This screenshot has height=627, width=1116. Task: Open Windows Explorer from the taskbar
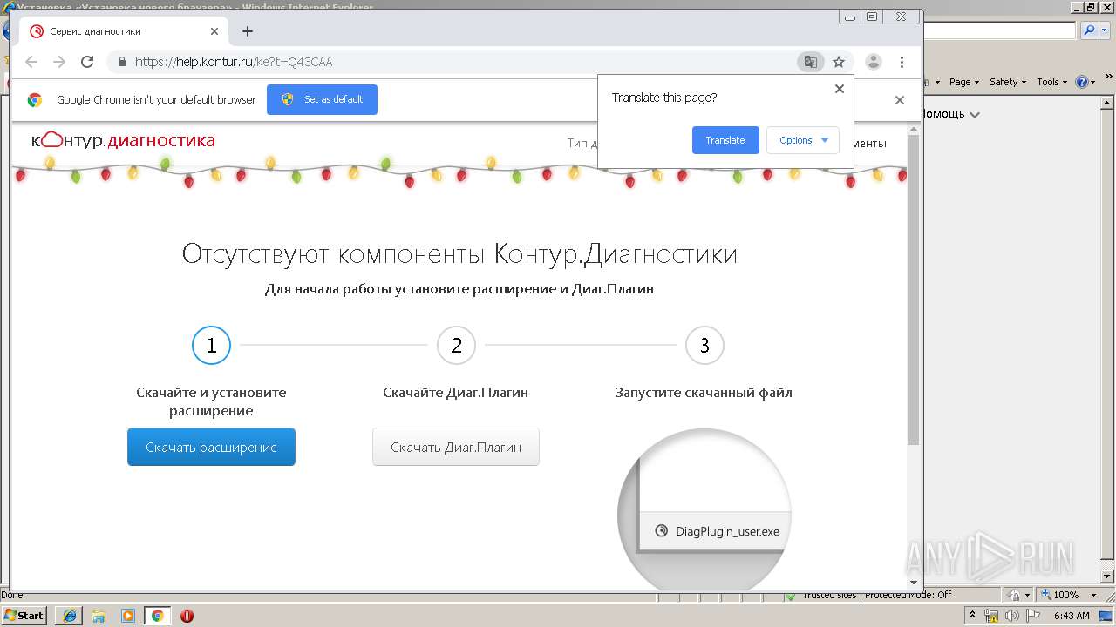click(x=99, y=616)
